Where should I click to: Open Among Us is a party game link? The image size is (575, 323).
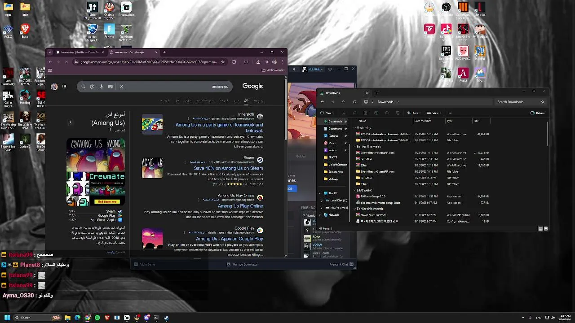tap(219, 127)
